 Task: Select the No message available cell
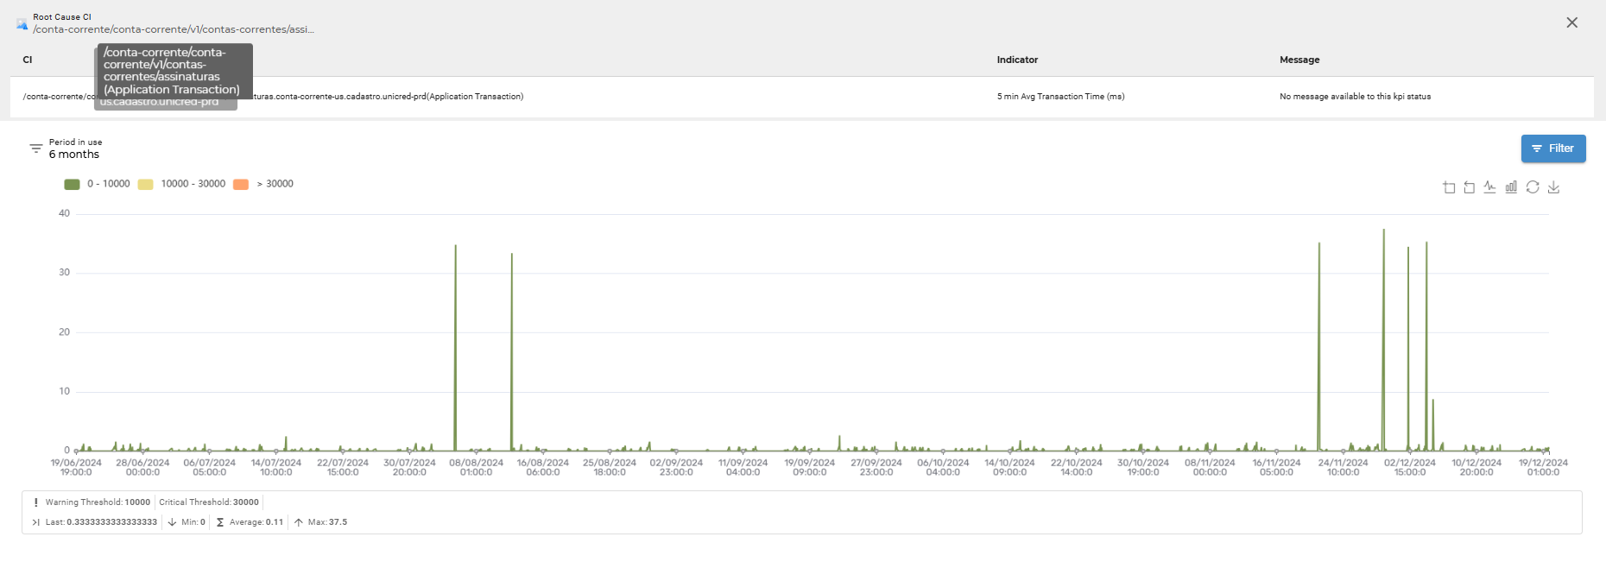1355,97
